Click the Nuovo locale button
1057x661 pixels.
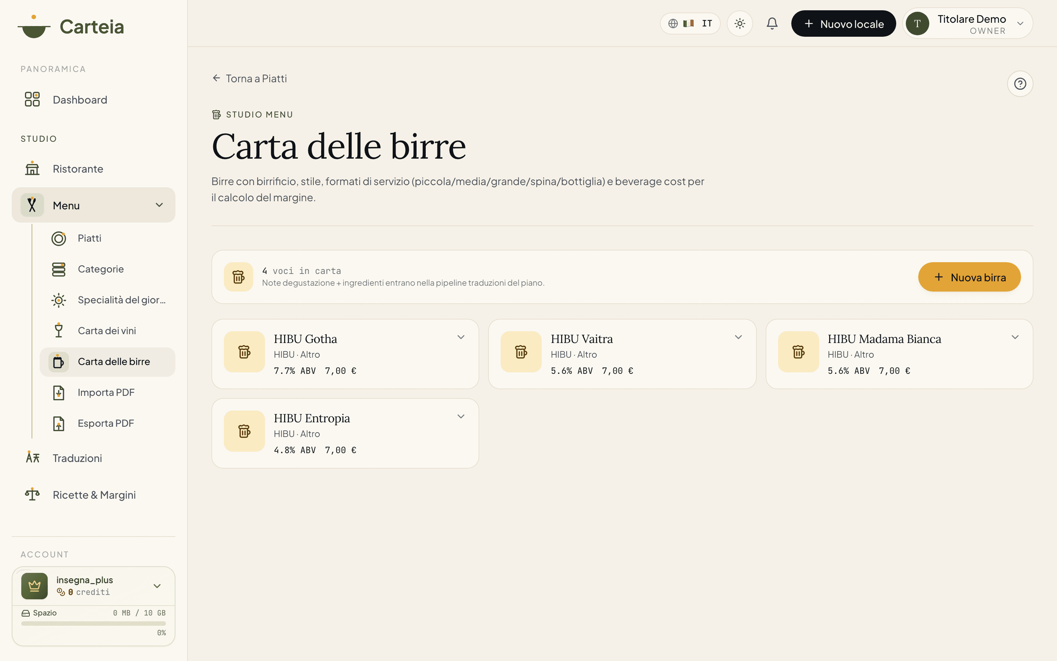(x=843, y=24)
